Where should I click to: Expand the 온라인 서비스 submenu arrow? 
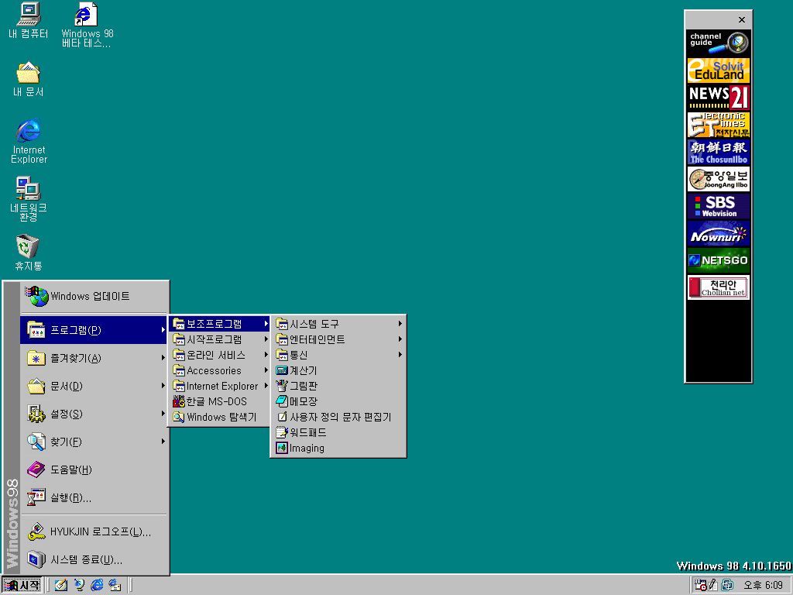click(266, 355)
